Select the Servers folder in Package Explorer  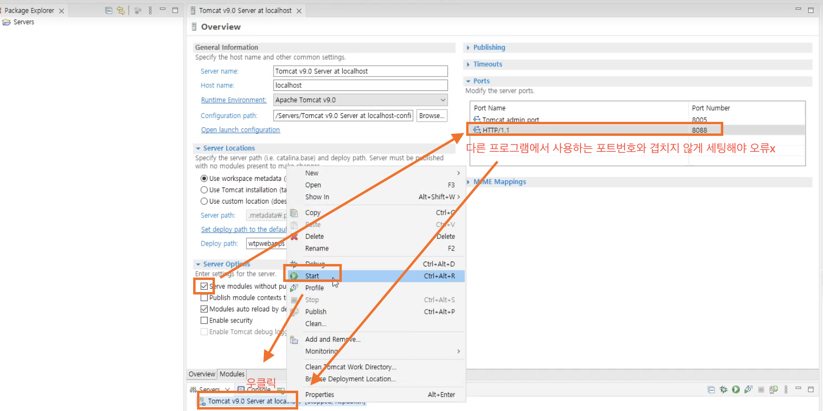[19, 22]
